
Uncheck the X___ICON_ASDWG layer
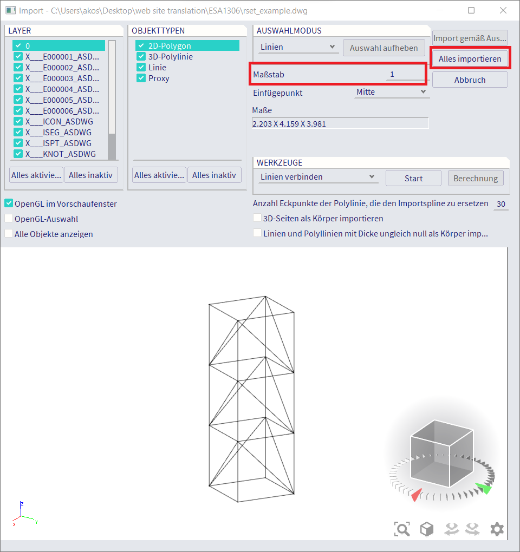coord(18,121)
